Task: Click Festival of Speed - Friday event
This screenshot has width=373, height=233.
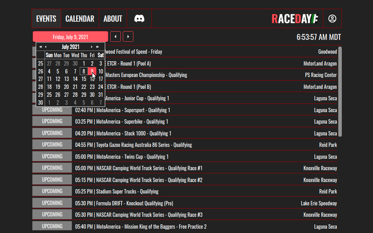Action: pyautogui.click(x=134, y=52)
